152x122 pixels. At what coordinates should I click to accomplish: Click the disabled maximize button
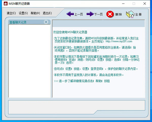(134, 4)
